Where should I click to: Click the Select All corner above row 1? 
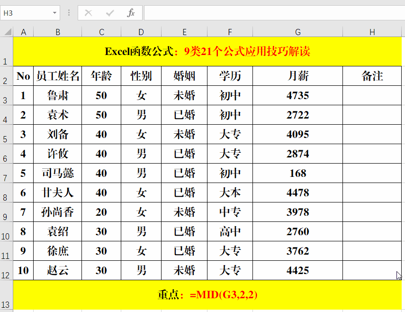click(x=7, y=32)
